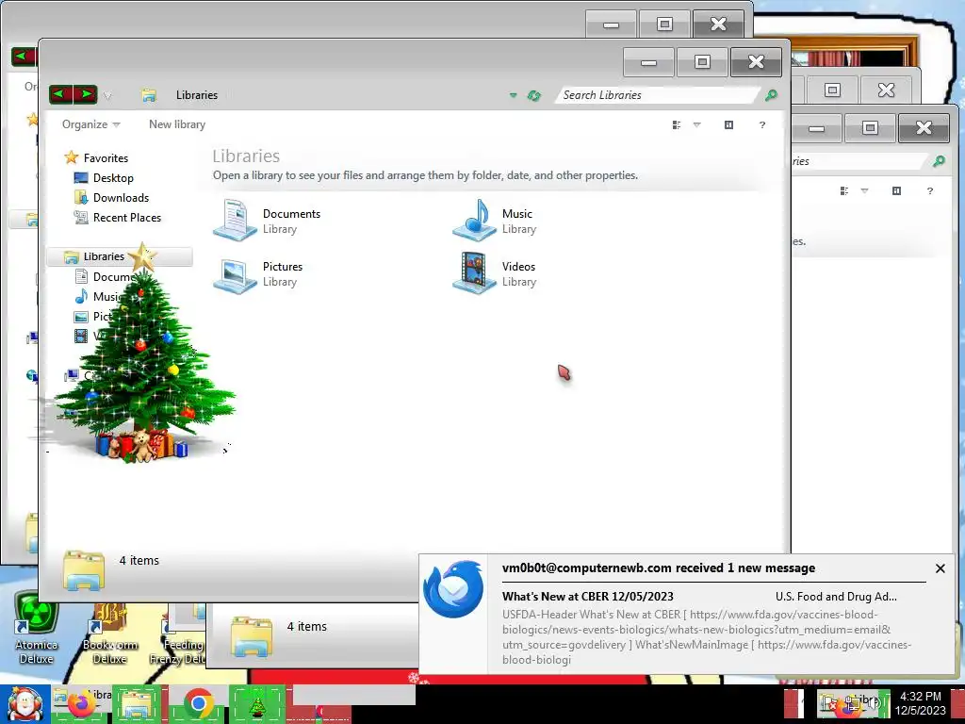Toggle the preview pane in front window
Viewport: 965px width, 724px height.
coord(728,125)
